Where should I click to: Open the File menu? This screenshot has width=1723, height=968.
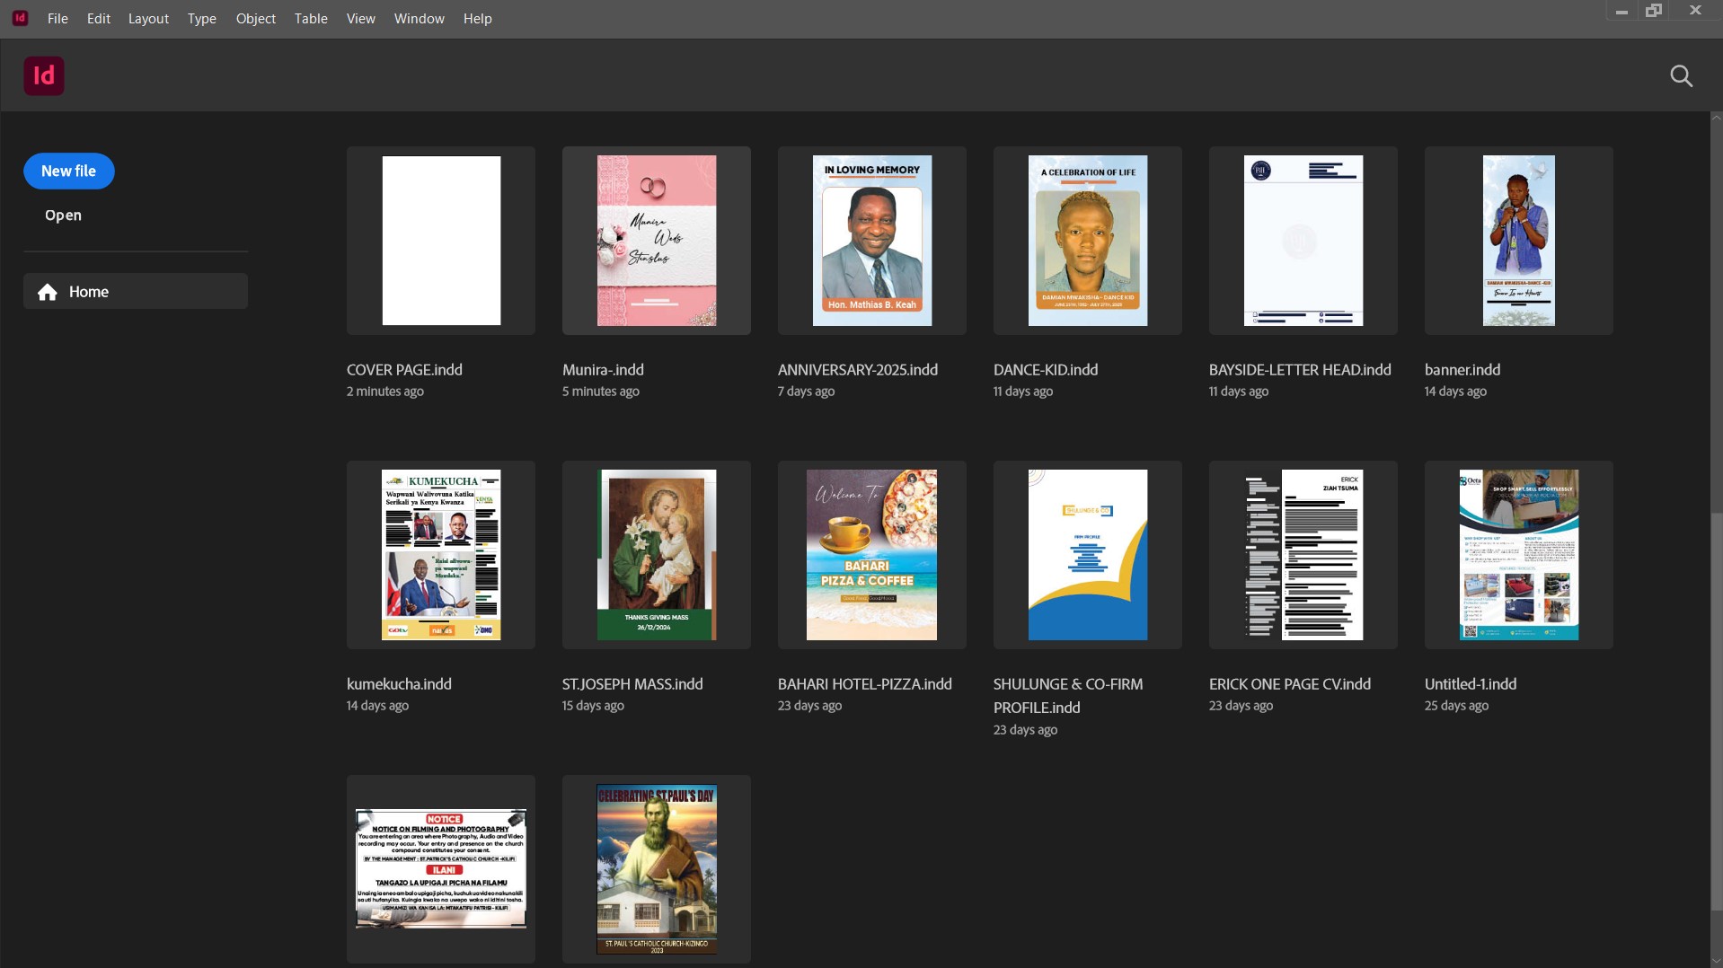[57, 19]
